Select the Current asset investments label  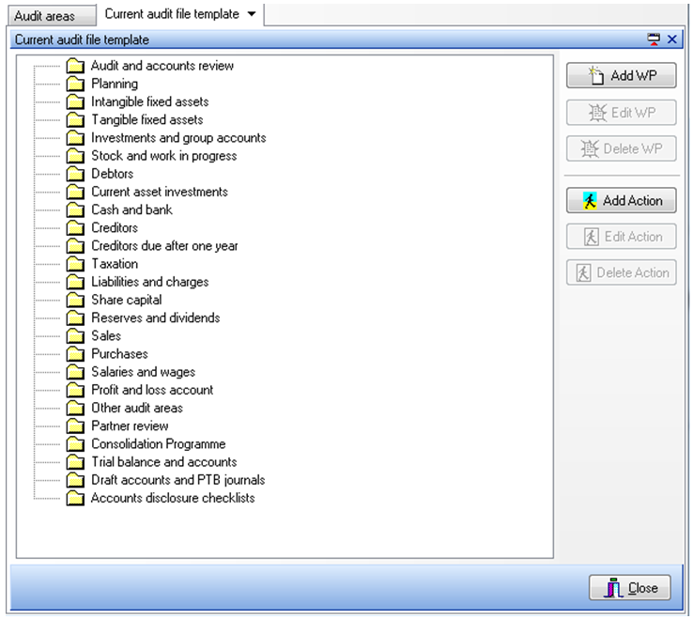click(160, 192)
